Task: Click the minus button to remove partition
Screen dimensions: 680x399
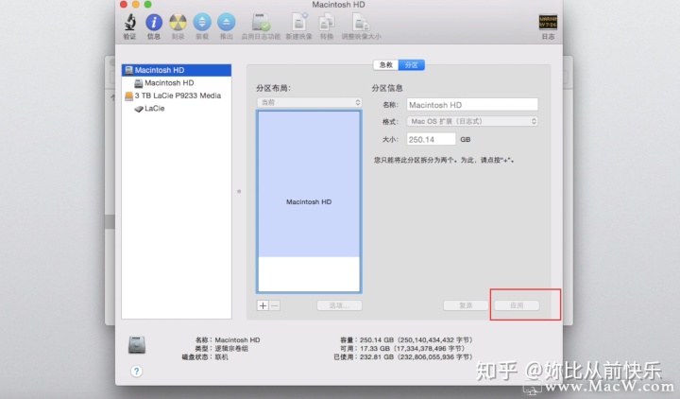Action: tap(275, 305)
